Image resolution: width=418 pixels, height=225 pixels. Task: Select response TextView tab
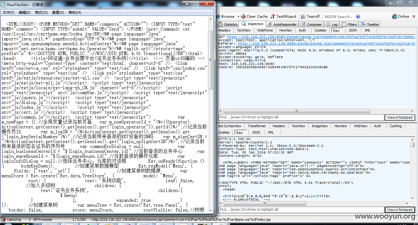(x=298, y=126)
